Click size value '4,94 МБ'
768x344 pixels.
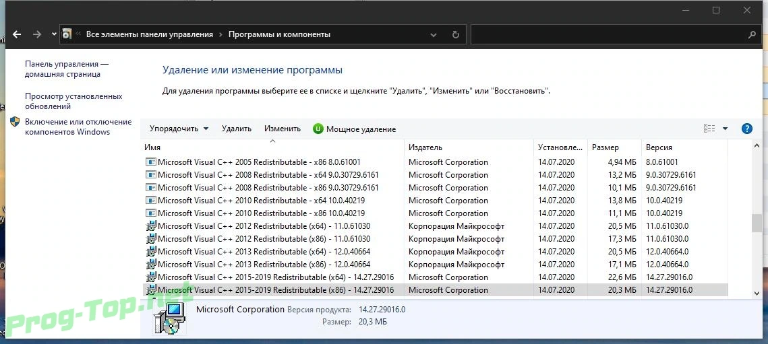pos(622,162)
